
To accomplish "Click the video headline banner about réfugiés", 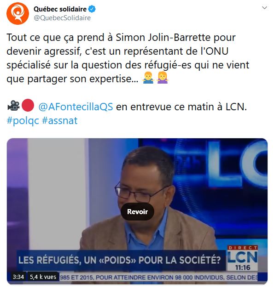I will [x=122, y=260].
